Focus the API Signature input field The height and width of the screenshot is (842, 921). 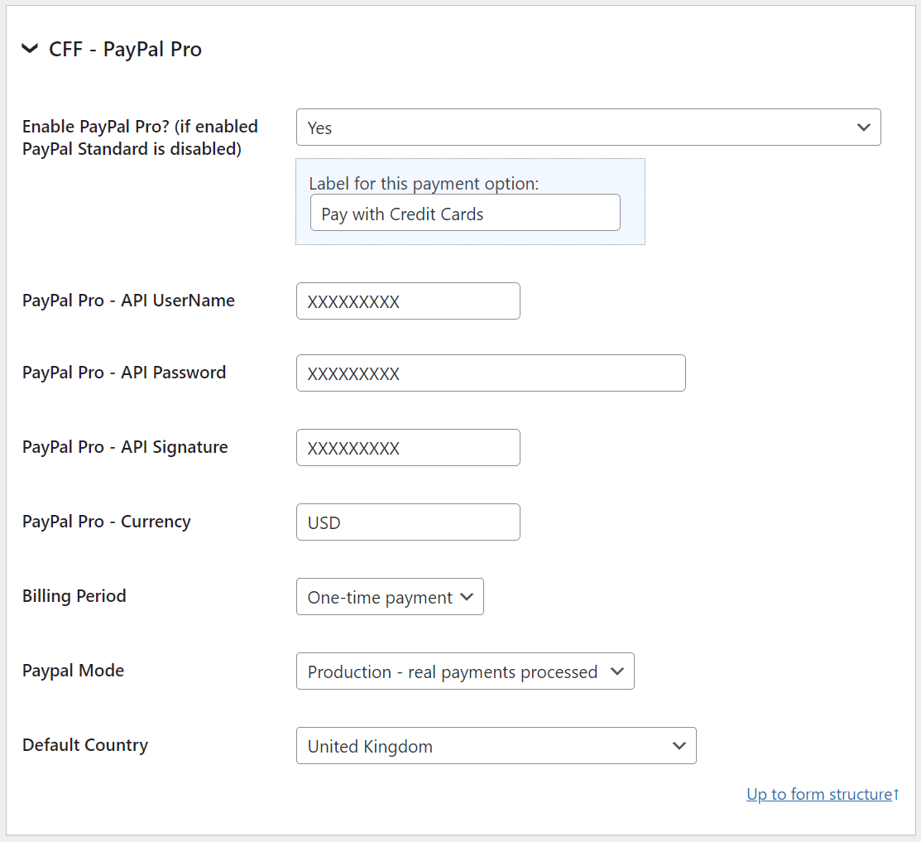coord(408,448)
